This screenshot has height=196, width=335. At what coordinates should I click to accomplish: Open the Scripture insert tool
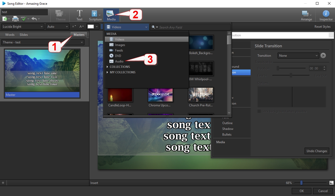pyautogui.click(x=95, y=15)
